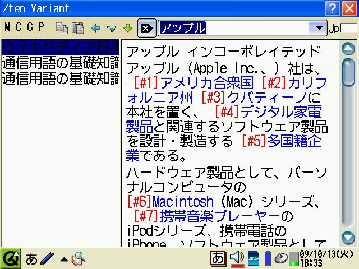Click the green down arrow icon
The width and height of the screenshot is (359, 269).
pyautogui.click(x=128, y=28)
